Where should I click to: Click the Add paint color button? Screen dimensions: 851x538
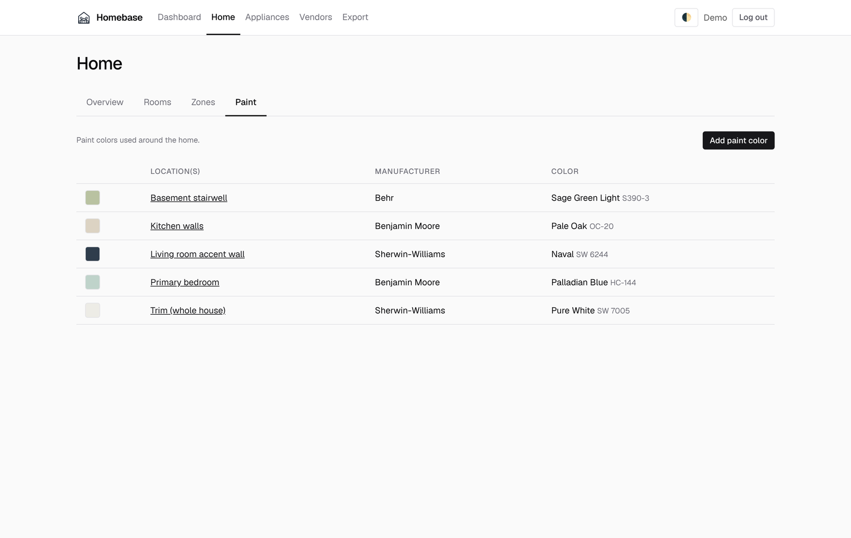click(x=738, y=140)
